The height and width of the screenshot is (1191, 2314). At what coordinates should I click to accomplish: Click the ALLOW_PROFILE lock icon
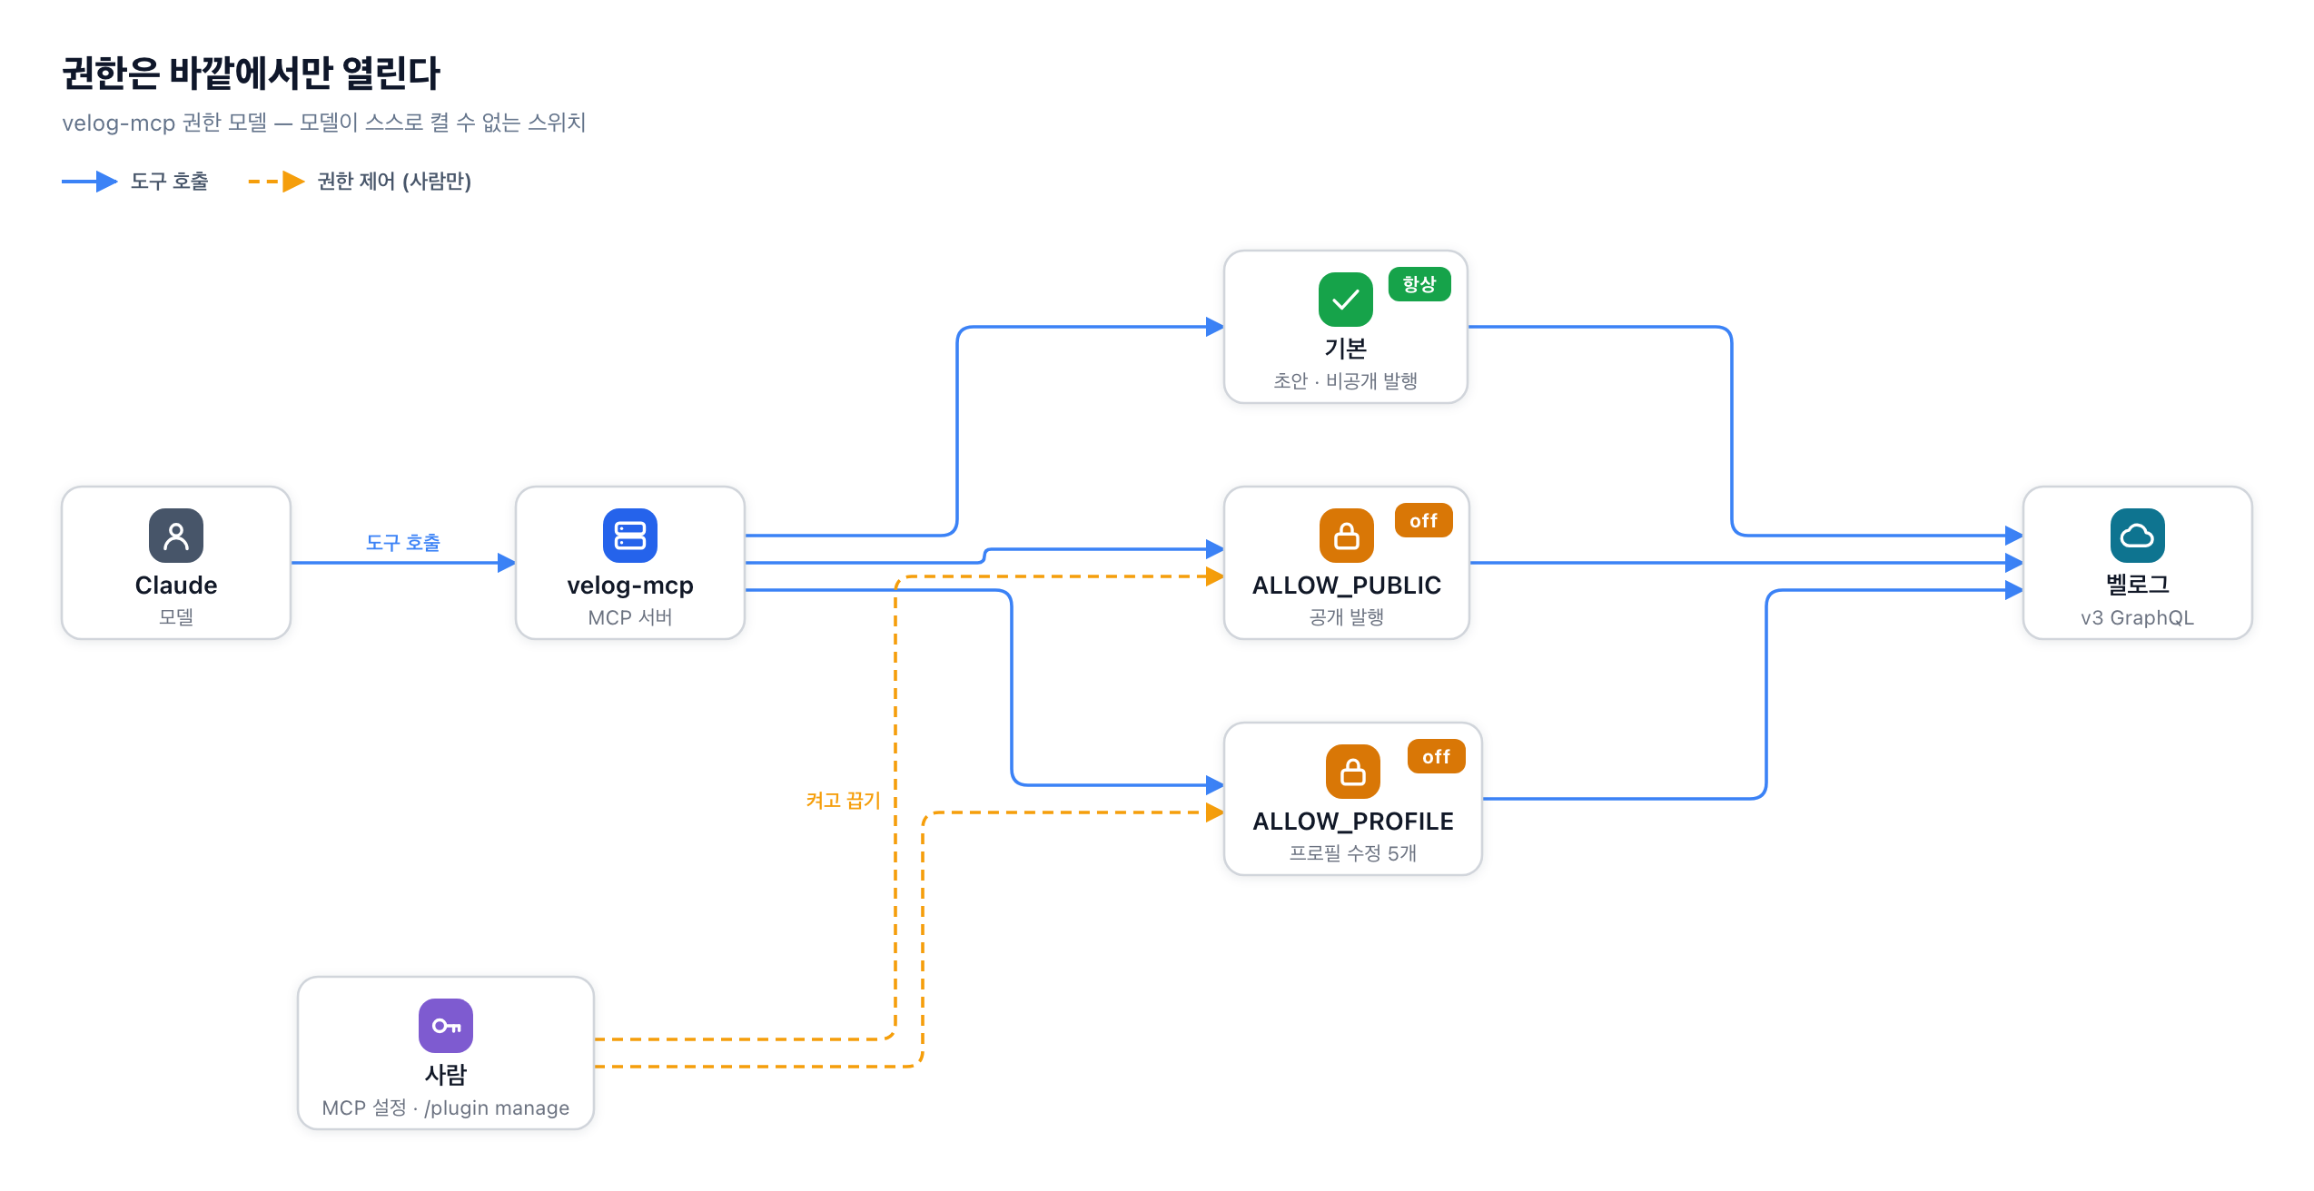click(1353, 772)
